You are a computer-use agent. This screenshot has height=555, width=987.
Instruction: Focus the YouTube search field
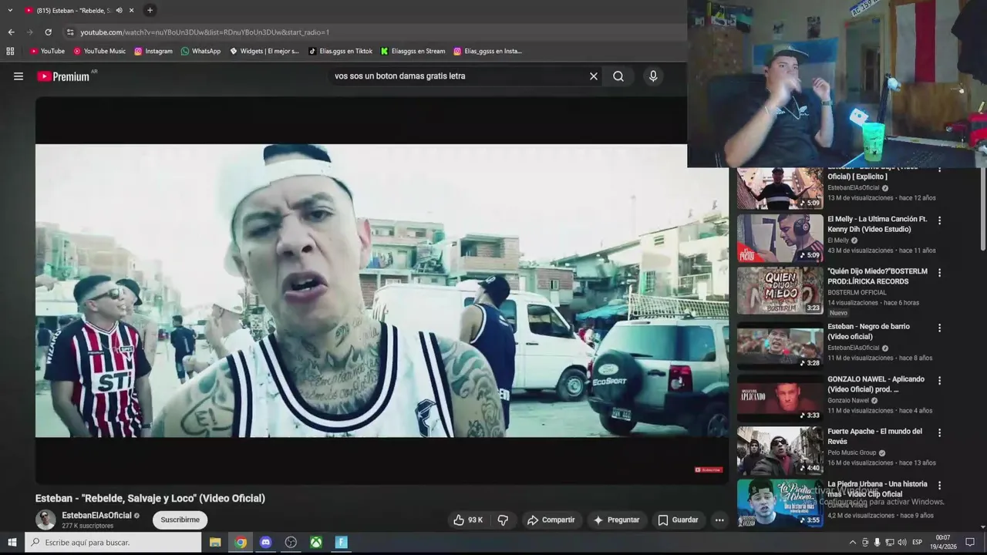point(459,76)
